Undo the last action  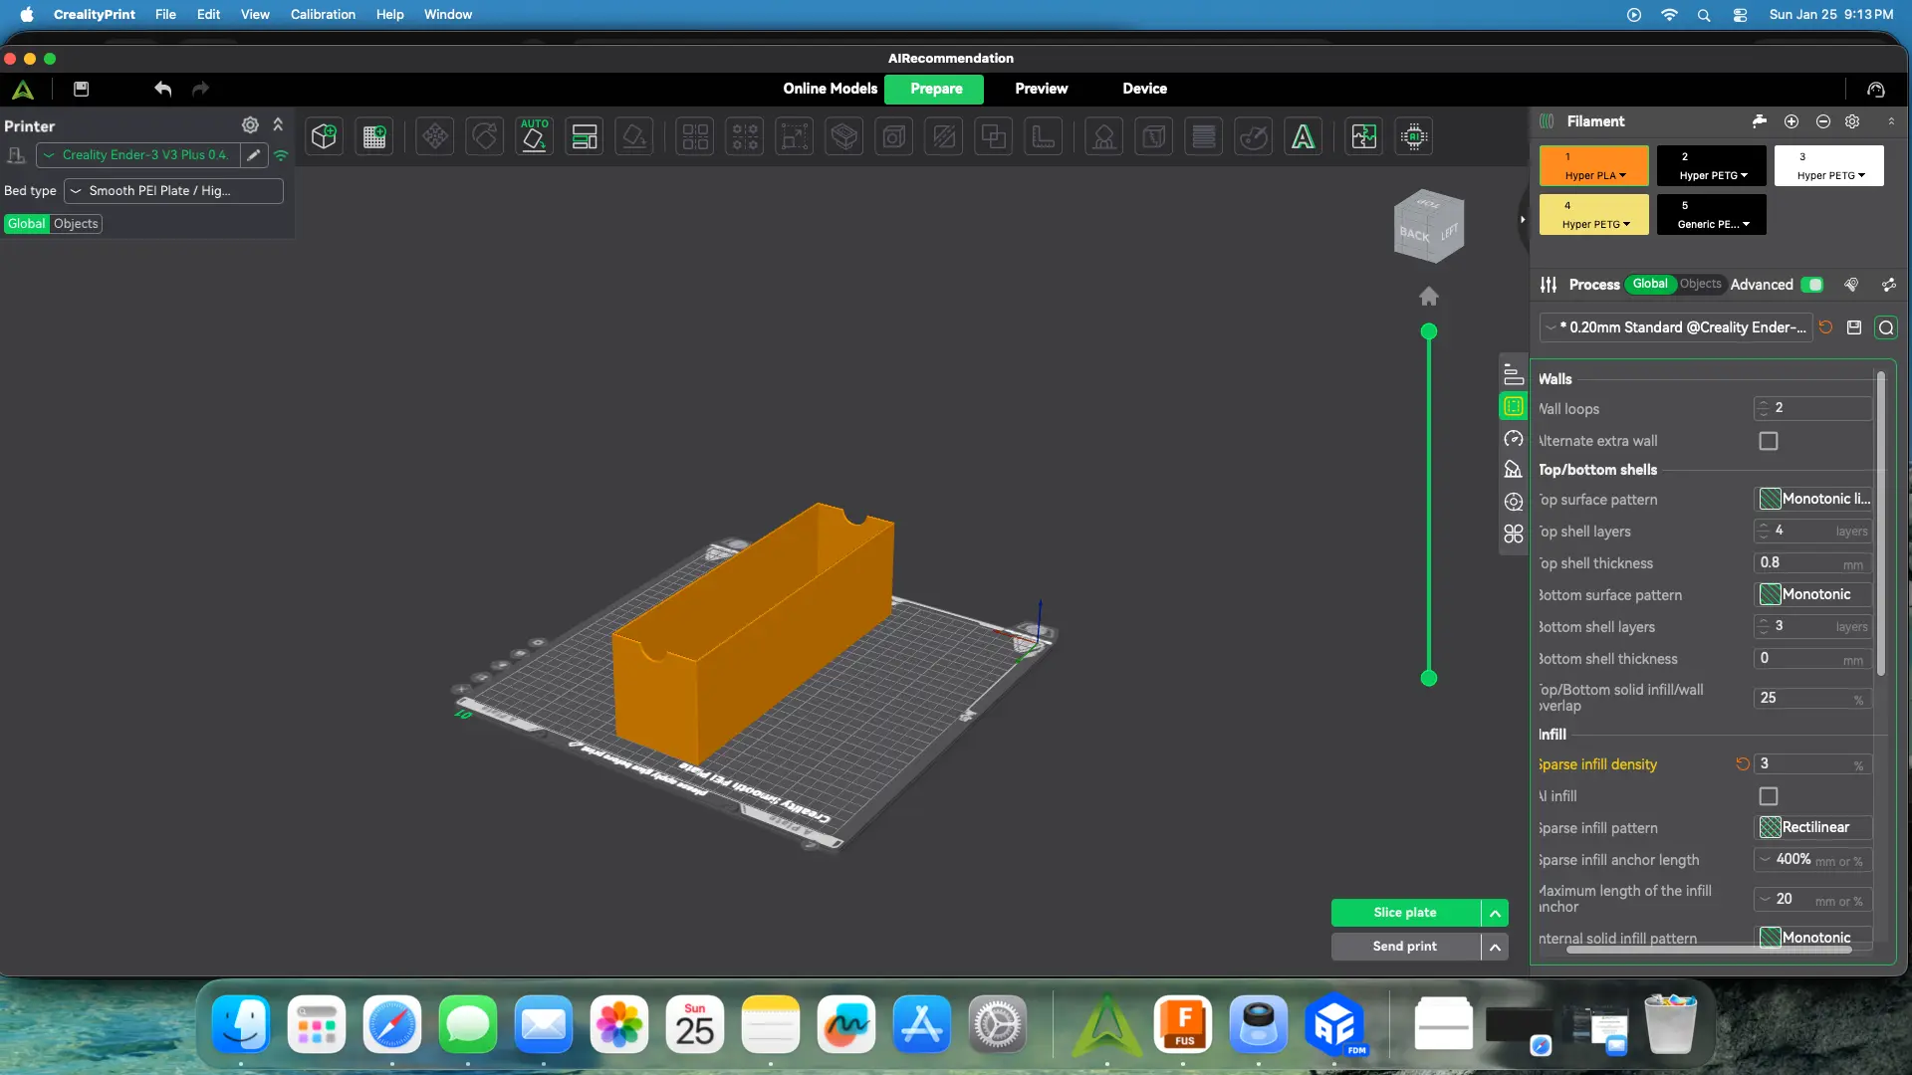point(163,89)
